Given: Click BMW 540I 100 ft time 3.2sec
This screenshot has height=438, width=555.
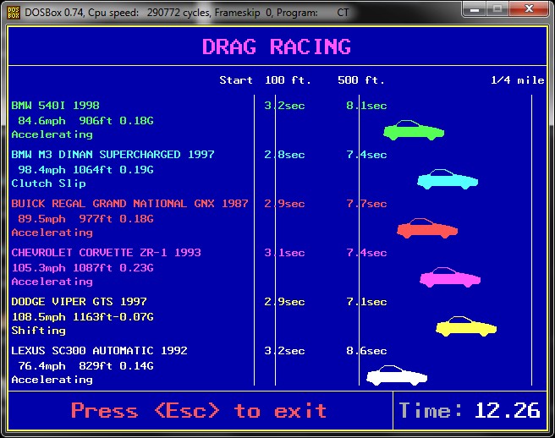Looking at the screenshot, I should click(x=284, y=106).
